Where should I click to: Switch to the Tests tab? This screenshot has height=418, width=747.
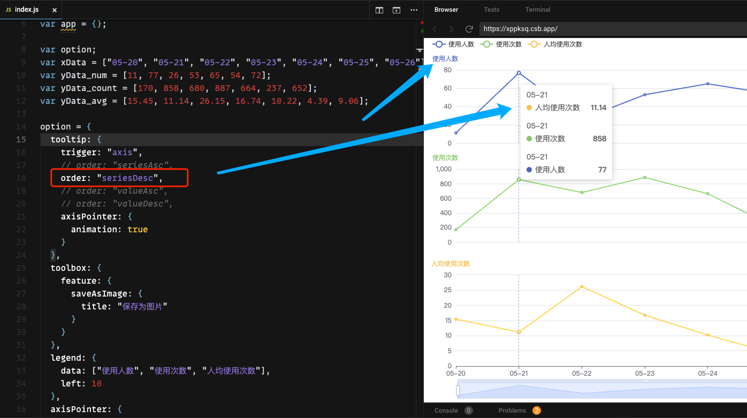491,9
